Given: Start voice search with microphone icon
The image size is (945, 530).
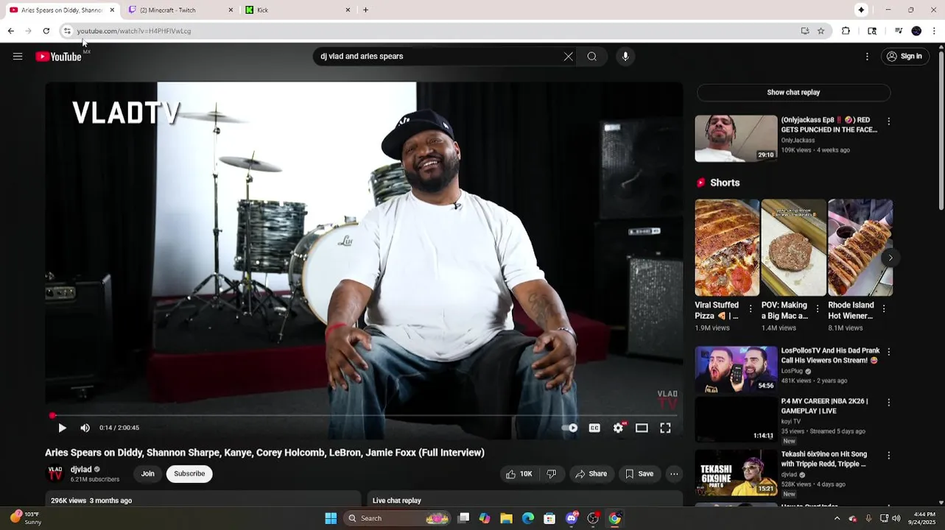Looking at the screenshot, I should (x=625, y=57).
